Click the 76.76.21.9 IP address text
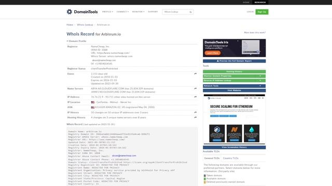 point(97,97)
